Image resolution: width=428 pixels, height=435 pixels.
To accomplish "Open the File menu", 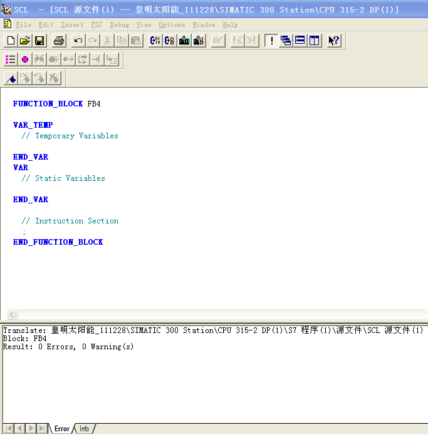I will pyautogui.click(x=23, y=24).
